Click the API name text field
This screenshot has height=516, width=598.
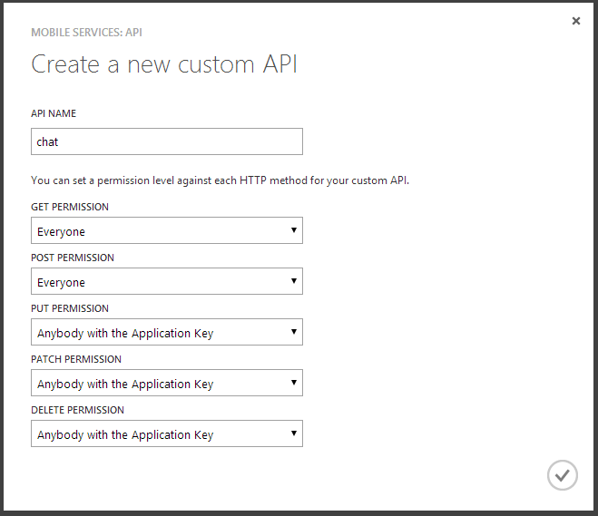[166, 141]
